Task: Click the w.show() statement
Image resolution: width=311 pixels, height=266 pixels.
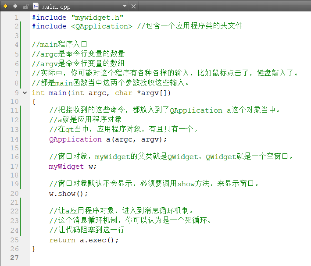Action: point(68,194)
